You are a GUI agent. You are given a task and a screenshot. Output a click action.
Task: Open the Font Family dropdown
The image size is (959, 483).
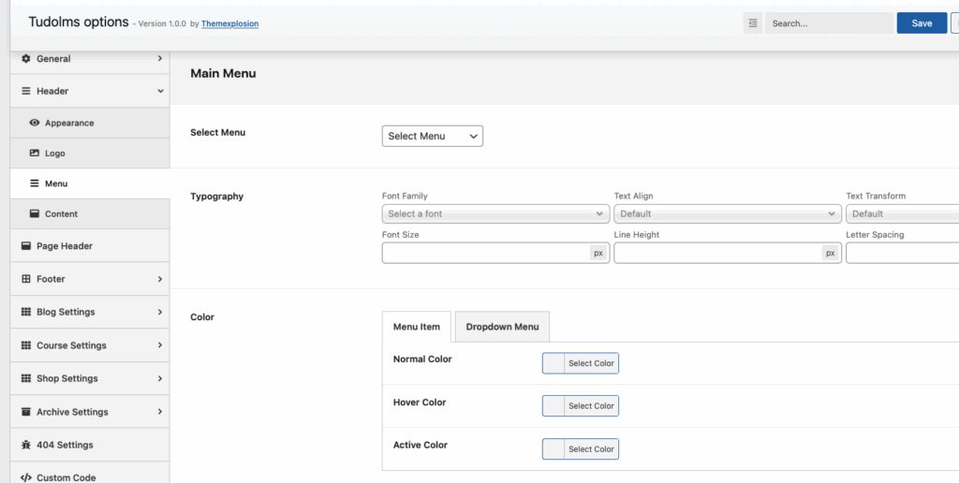click(x=495, y=214)
